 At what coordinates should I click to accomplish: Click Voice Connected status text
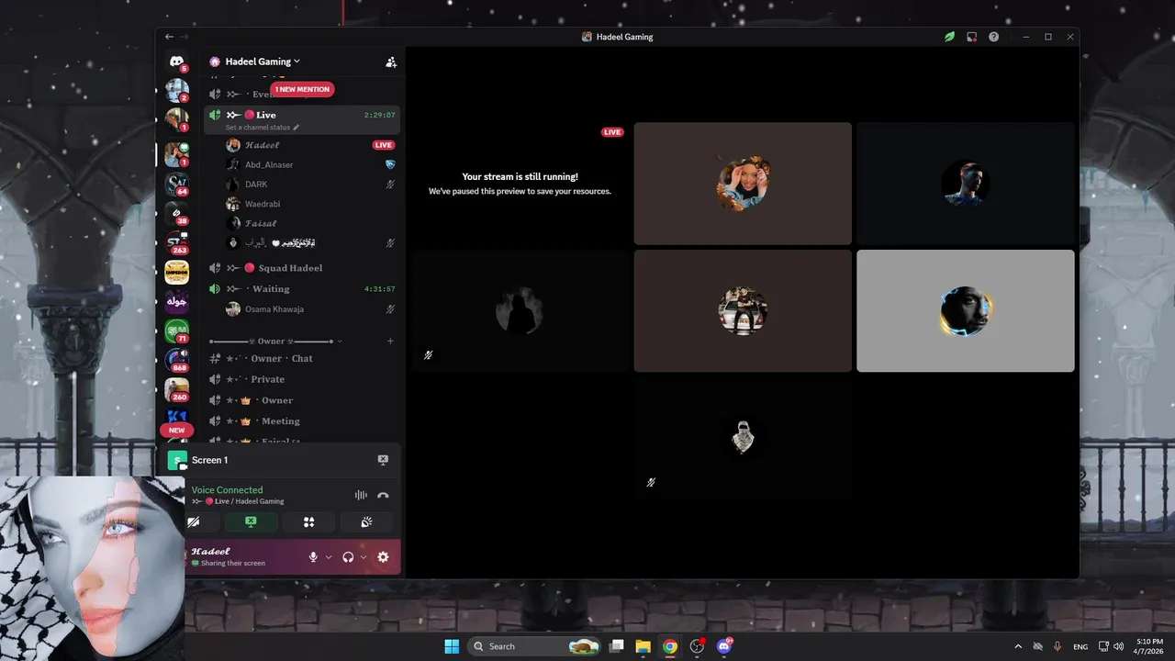[x=227, y=490]
